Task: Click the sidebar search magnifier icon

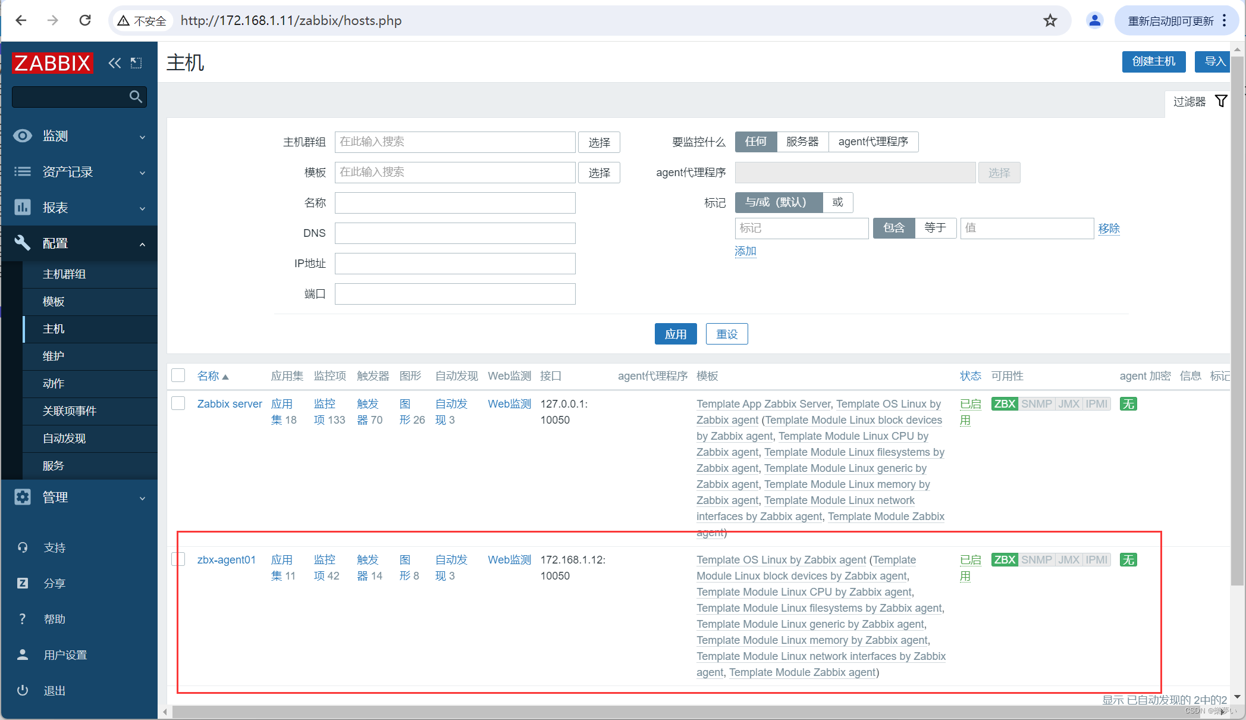Action: (136, 96)
